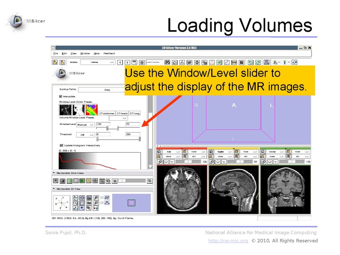Open the Threshold dropdown set to Off

click(85, 135)
